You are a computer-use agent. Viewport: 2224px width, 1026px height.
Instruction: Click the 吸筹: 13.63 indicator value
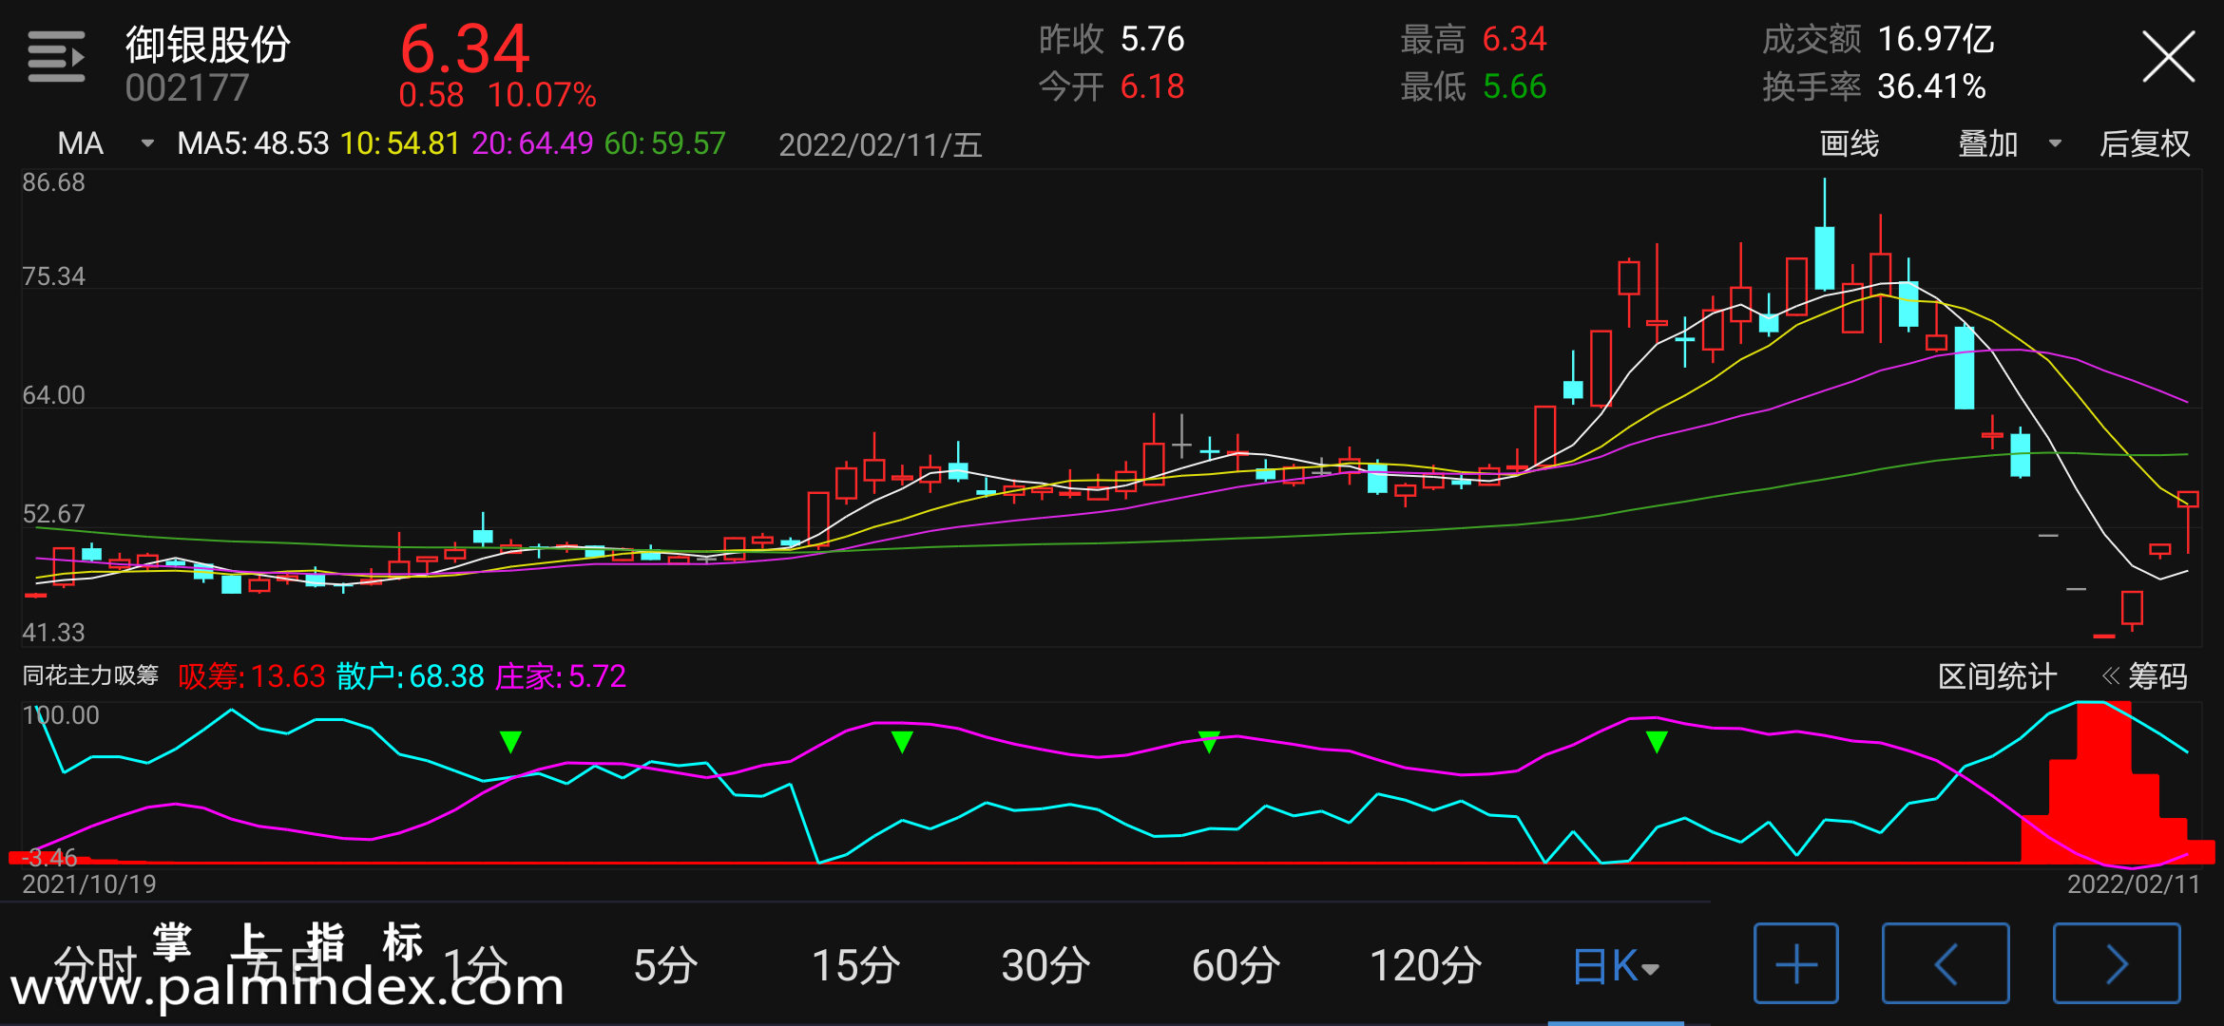[x=252, y=676]
